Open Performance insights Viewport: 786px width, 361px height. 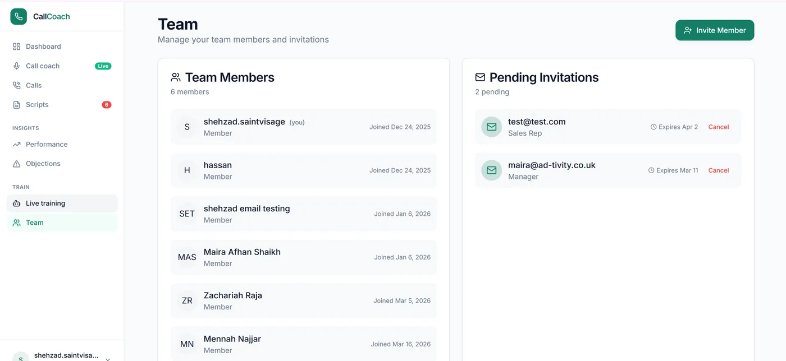[x=62, y=144]
